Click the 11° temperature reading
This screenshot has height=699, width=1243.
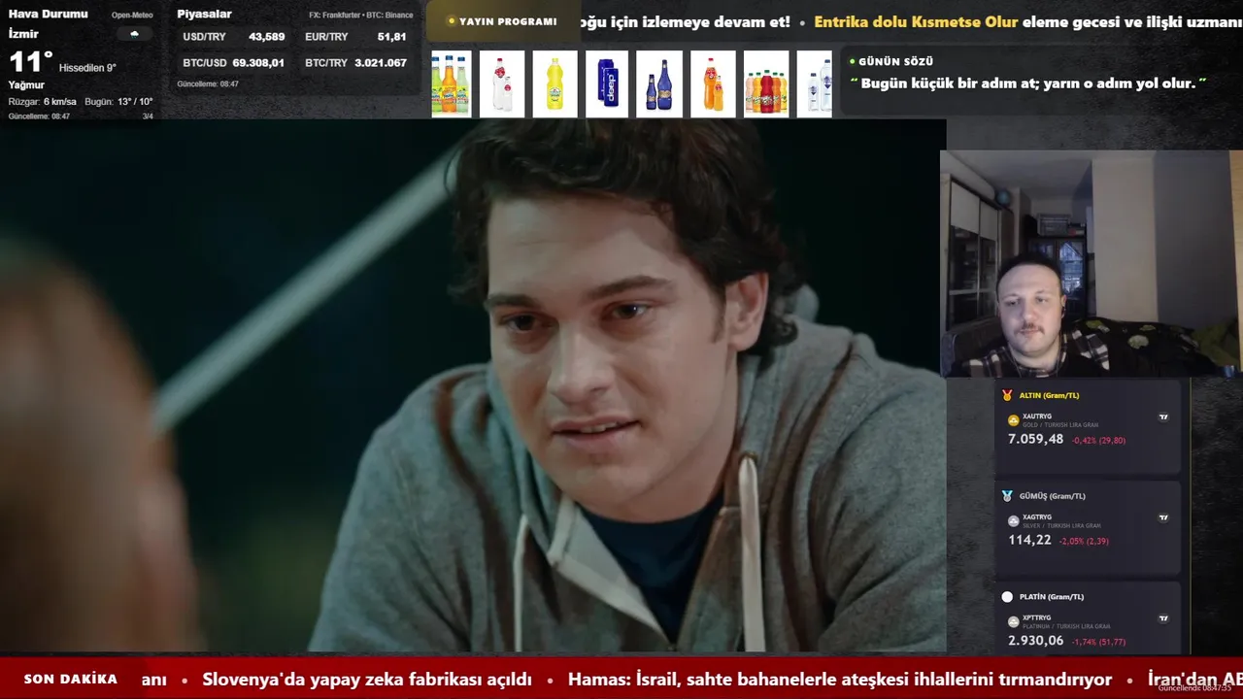[31, 62]
